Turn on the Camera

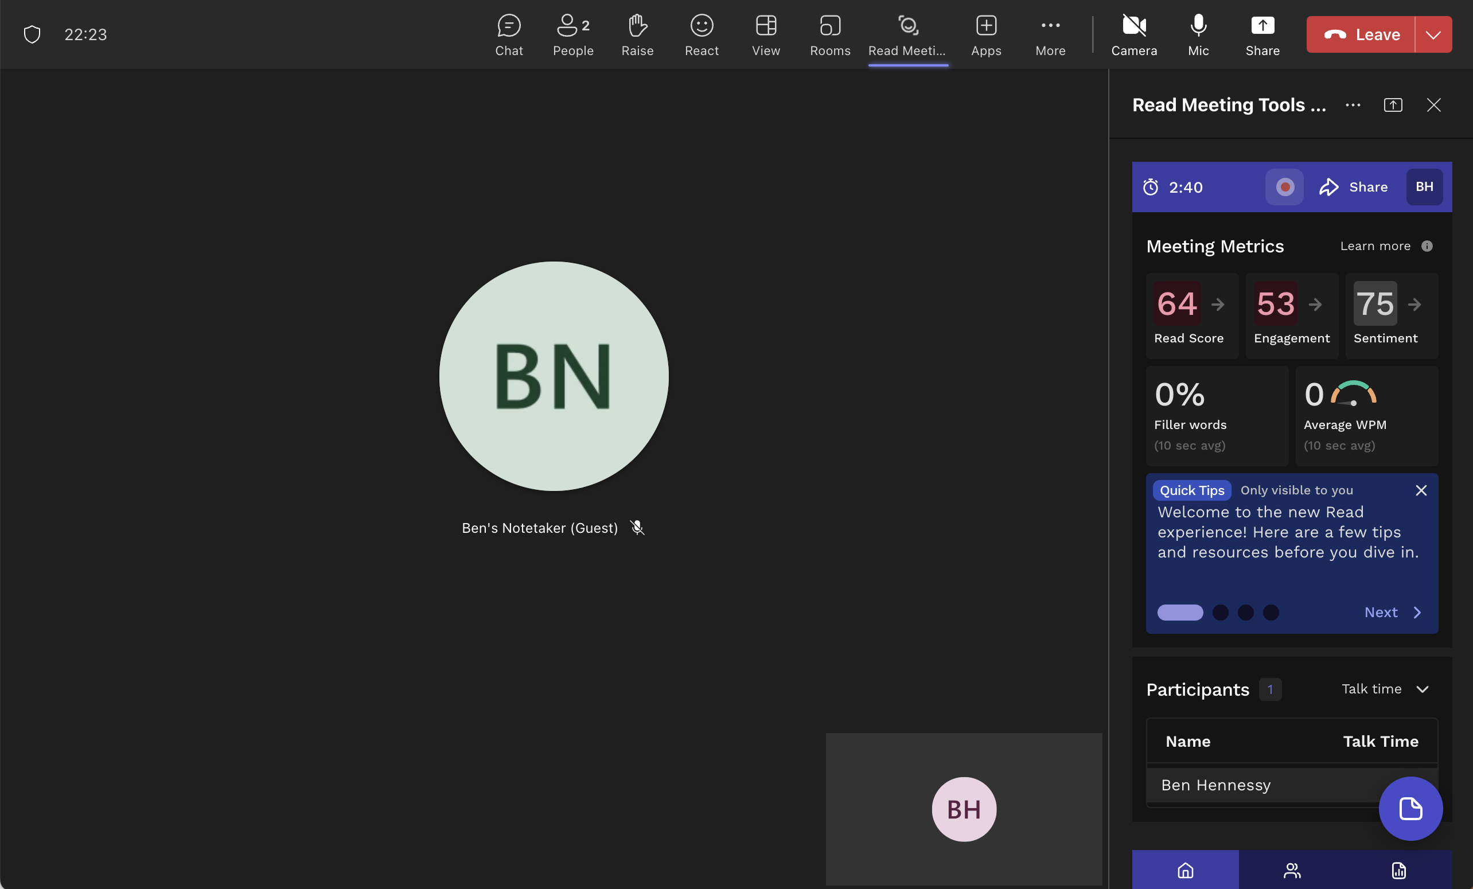pyautogui.click(x=1134, y=34)
